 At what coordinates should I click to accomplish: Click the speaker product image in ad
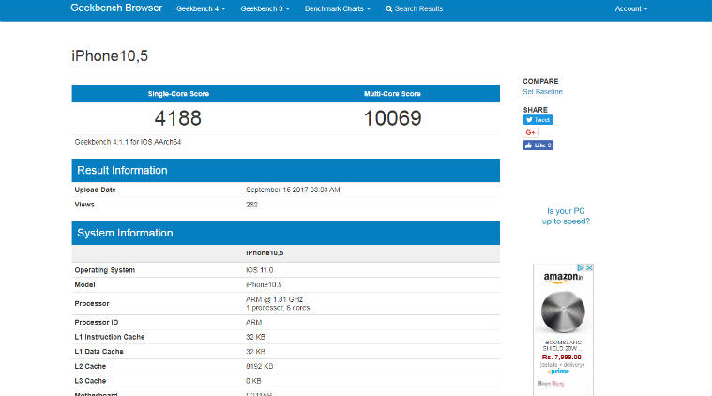coord(564,312)
